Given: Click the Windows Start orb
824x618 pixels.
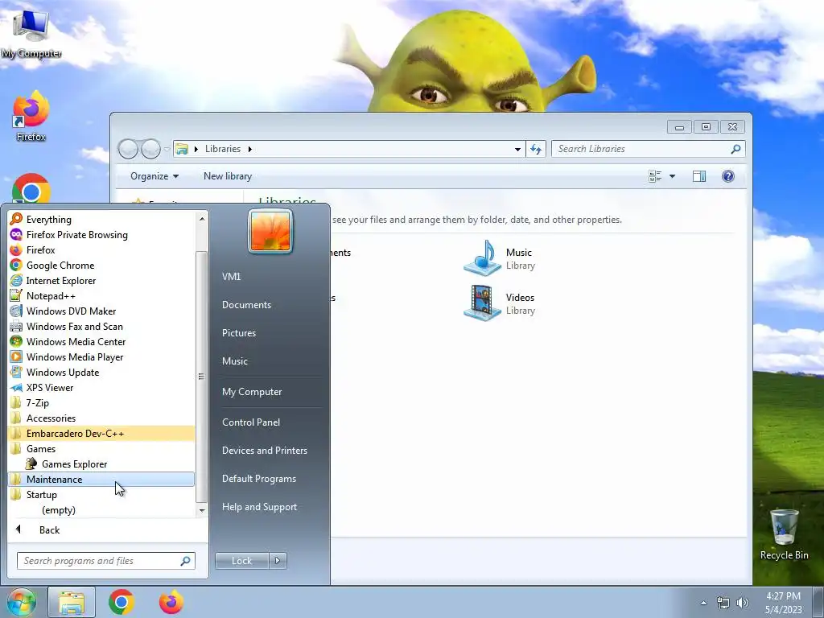Looking at the screenshot, I should (x=21, y=602).
